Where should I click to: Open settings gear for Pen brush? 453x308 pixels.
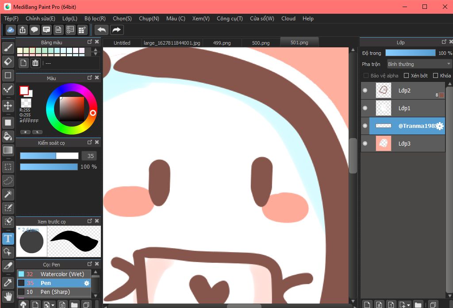pos(87,283)
